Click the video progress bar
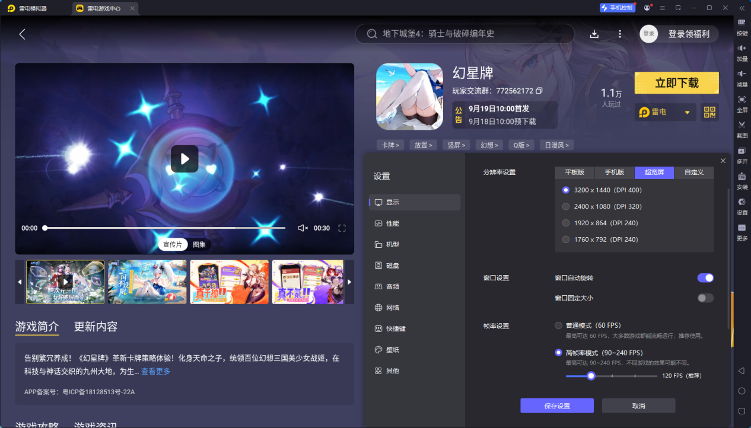The image size is (751, 428). [x=165, y=228]
